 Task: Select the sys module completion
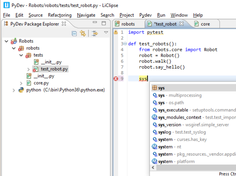(x=193, y=88)
